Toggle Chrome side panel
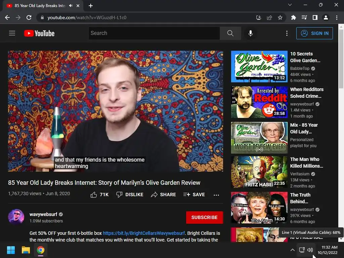Screen dimensions: 344x258 (315, 17)
